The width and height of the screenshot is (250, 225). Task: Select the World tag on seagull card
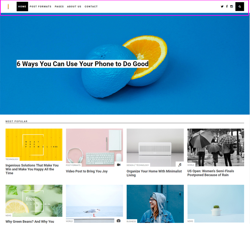click(x=69, y=221)
